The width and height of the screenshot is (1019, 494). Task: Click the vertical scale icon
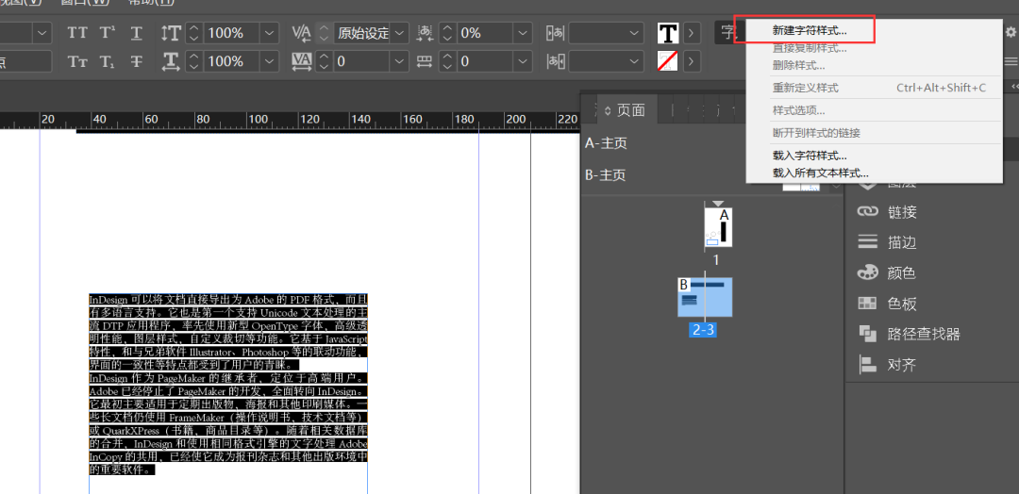[170, 33]
